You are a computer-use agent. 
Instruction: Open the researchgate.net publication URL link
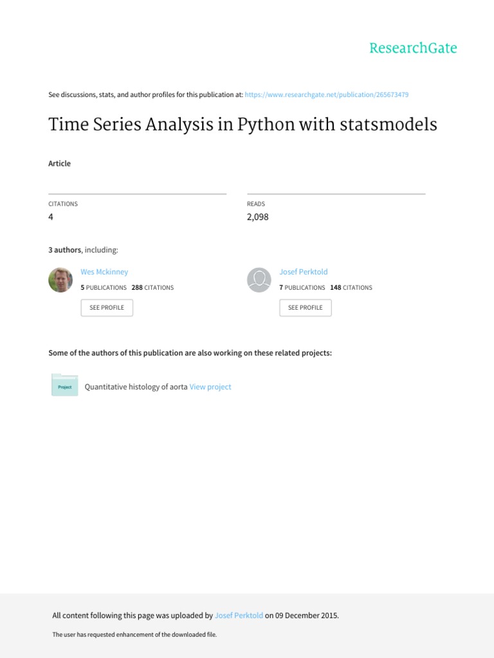pos(327,94)
